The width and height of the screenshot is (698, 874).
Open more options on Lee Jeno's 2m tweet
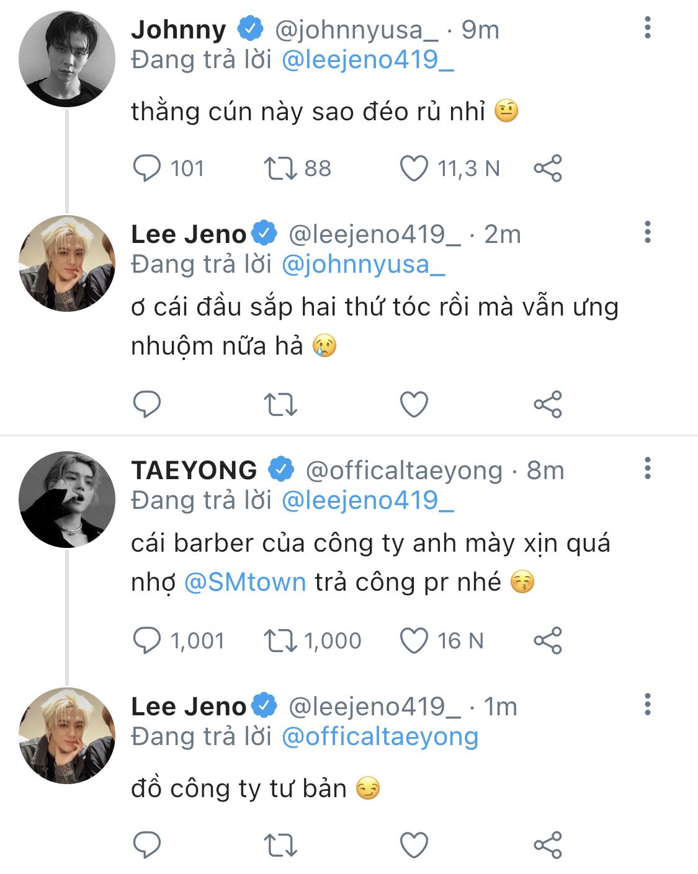pyautogui.click(x=648, y=232)
